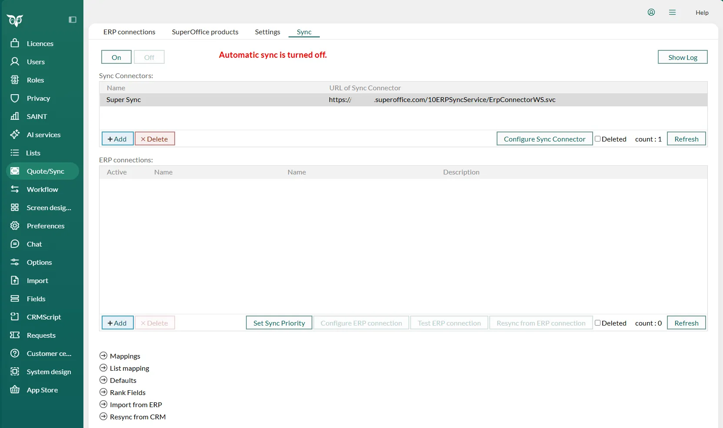Click the SAINT bar chart icon
The image size is (723, 428).
pyautogui.click(x=15, y=116)
